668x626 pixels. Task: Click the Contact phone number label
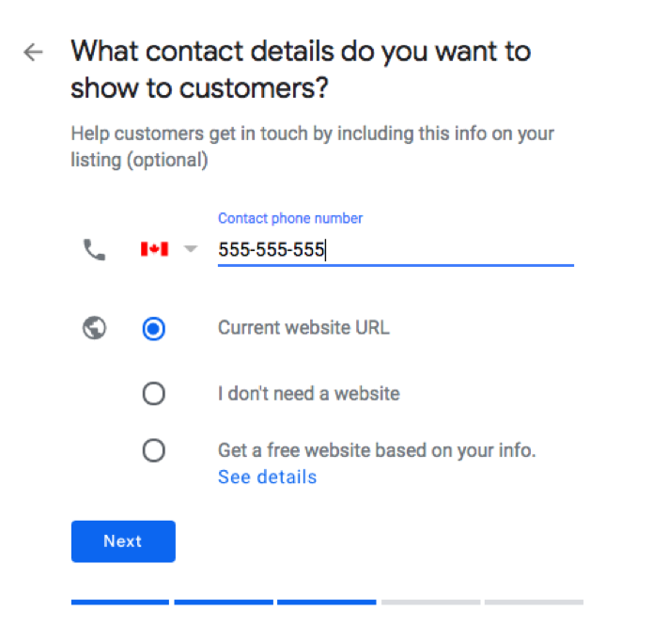click(290, 218)
